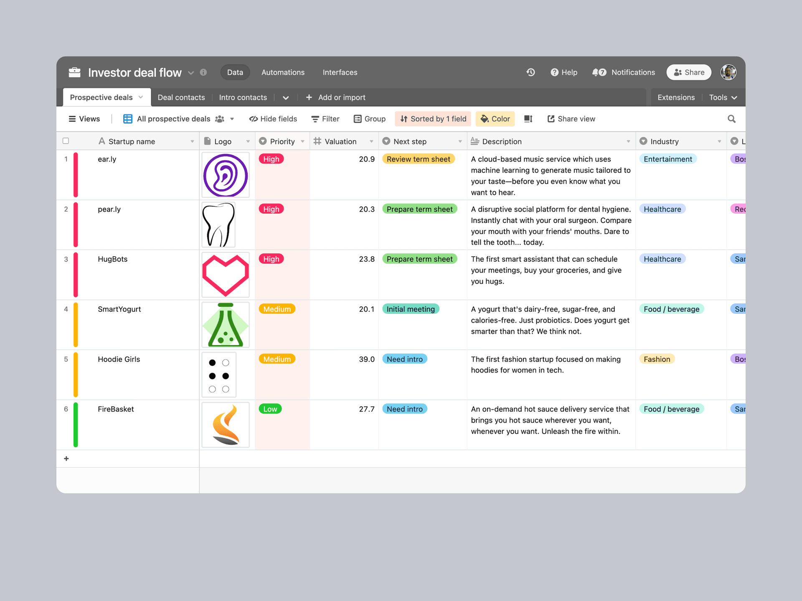Click the Industry field icon
This screenshot has height=601, width=802.
(x=643, y=141)
